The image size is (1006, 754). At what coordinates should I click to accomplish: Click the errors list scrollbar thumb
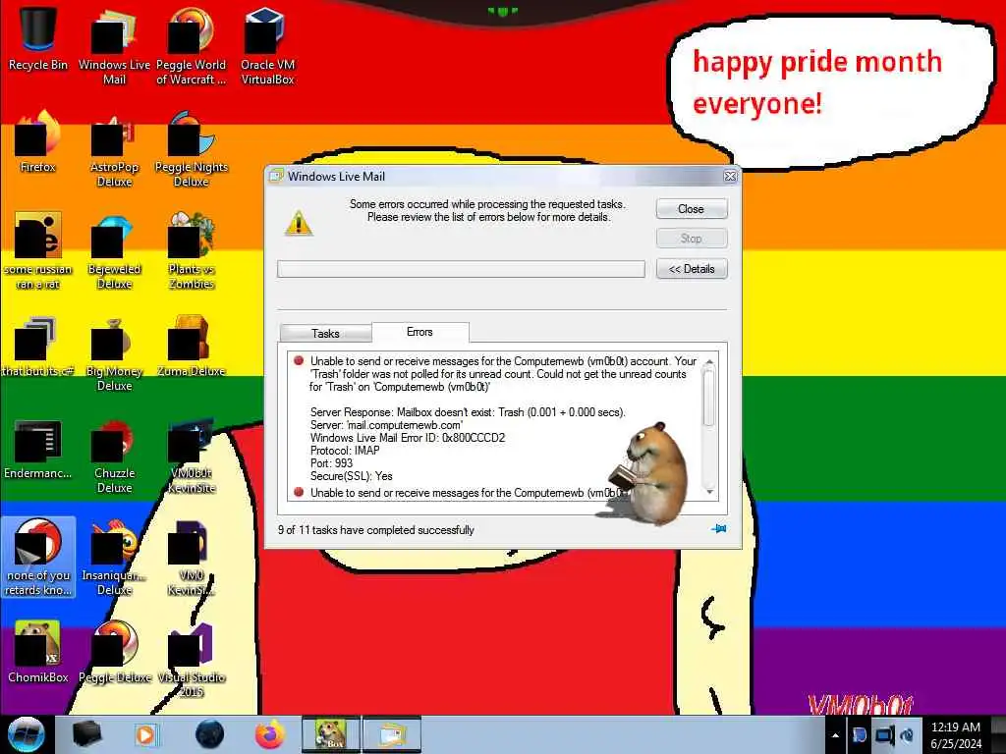tap(709, 398)
